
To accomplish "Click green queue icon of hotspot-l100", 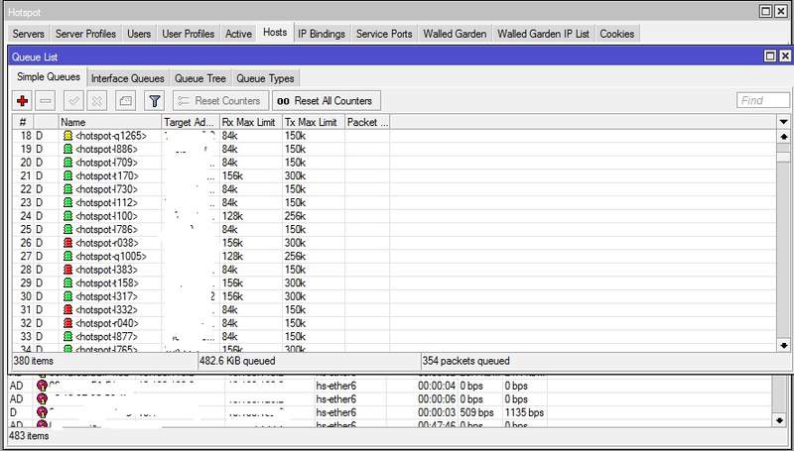I will pos(67,216).
